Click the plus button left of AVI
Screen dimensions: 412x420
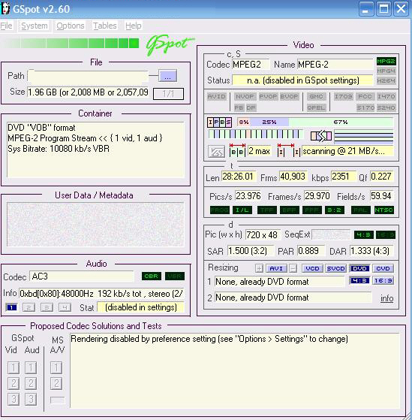(x=259, y=268)
